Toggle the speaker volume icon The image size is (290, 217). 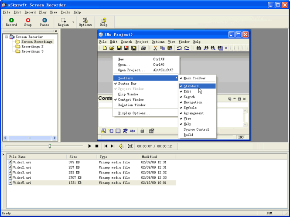coord(121,146)
